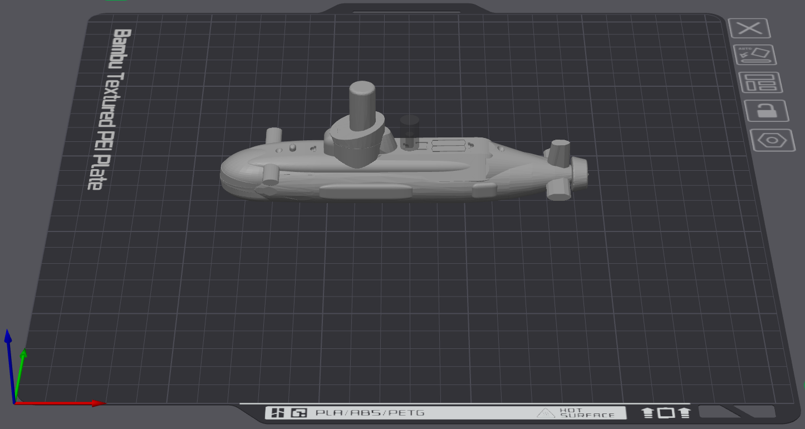Click the rectangular deck hatch on submarine
The width and height of the screenshot is (805, 429).
[449, 145]
